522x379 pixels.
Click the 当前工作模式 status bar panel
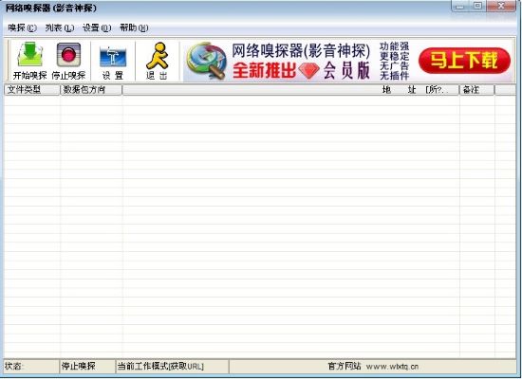point(172,367)
